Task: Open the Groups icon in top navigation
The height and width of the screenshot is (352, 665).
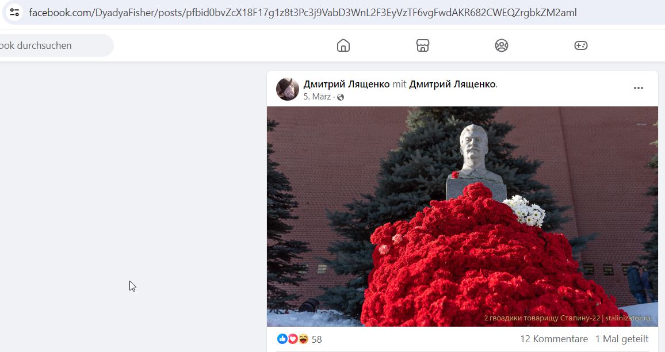Action: [x=501, y=45]
